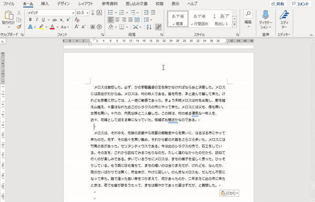Switch to the レイアウト tab
This screenshot has width=315, height=202.
click(x=86, y=4)
